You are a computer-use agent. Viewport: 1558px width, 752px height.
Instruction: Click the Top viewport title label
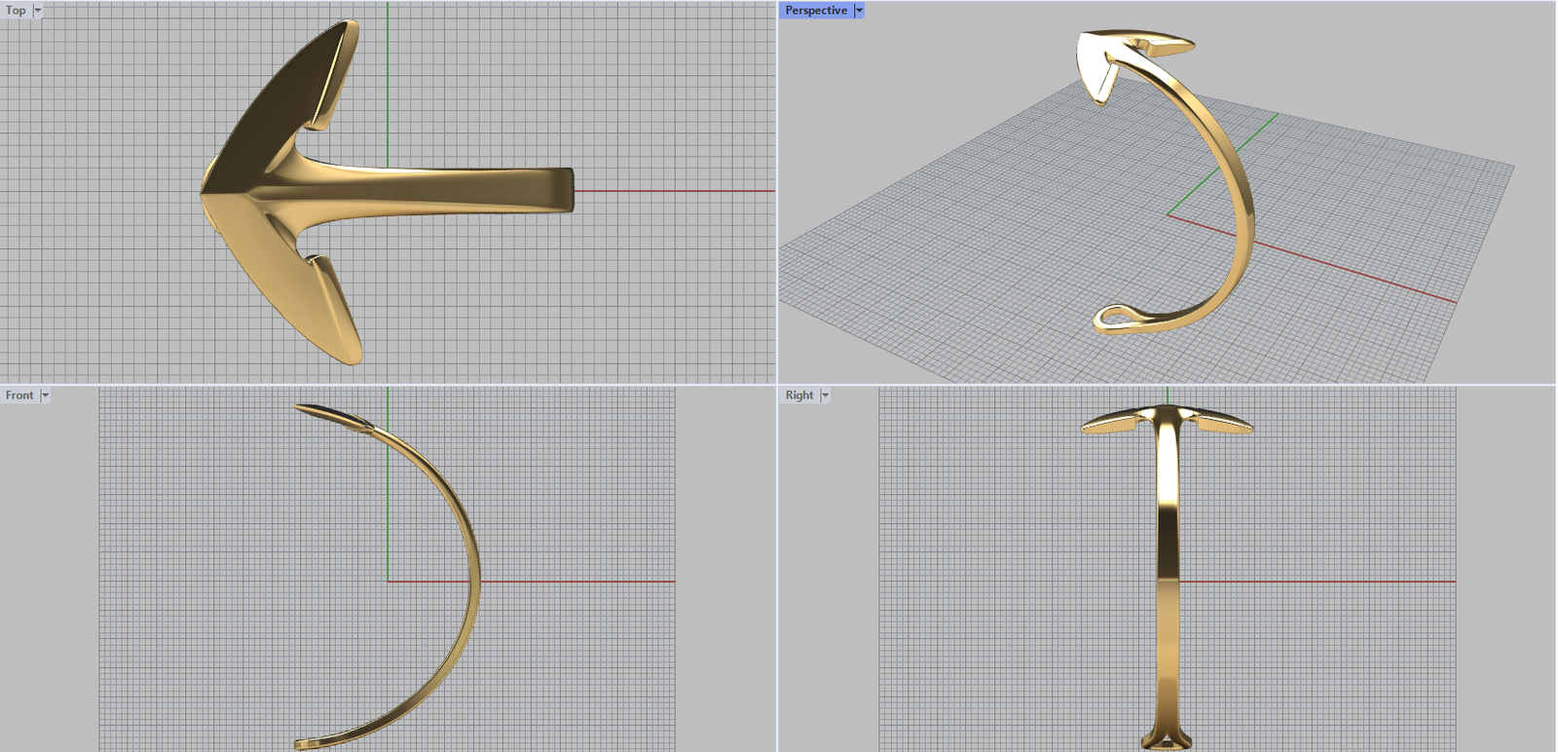click(16, 11)
